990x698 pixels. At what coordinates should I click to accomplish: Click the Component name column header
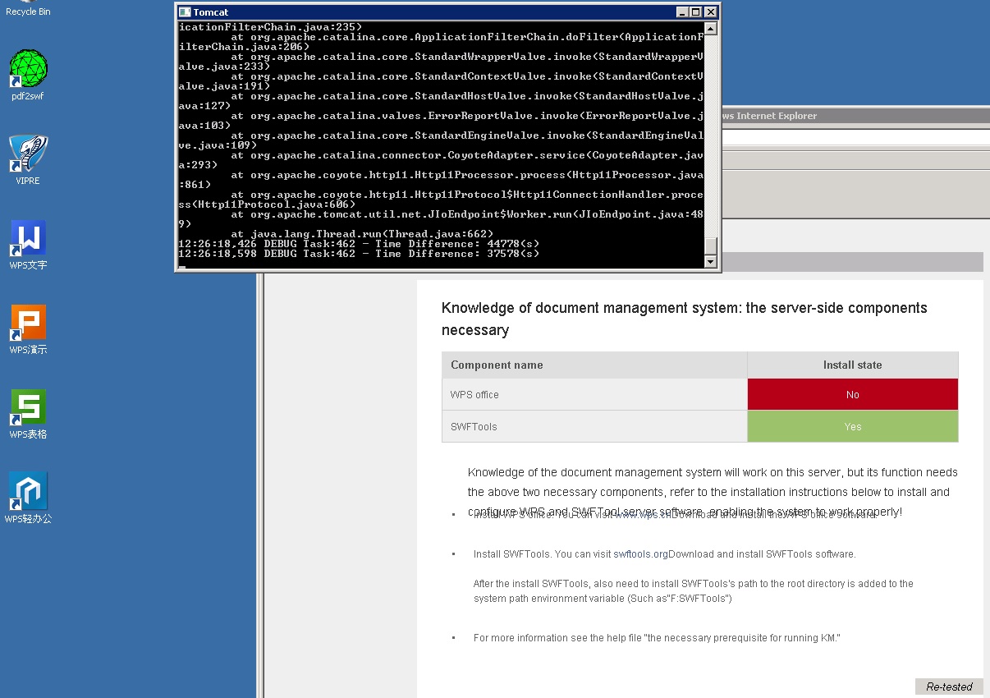[x=594, y=365]
